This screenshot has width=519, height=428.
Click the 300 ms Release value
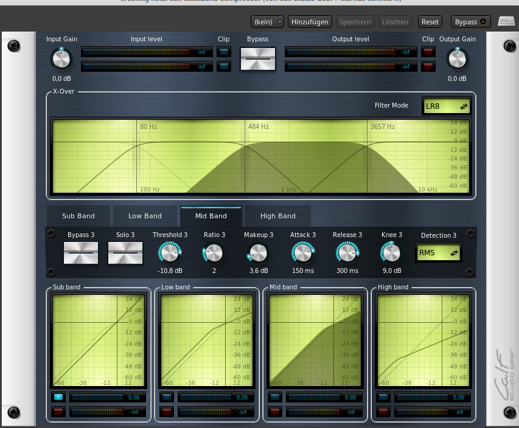[347, 271]
